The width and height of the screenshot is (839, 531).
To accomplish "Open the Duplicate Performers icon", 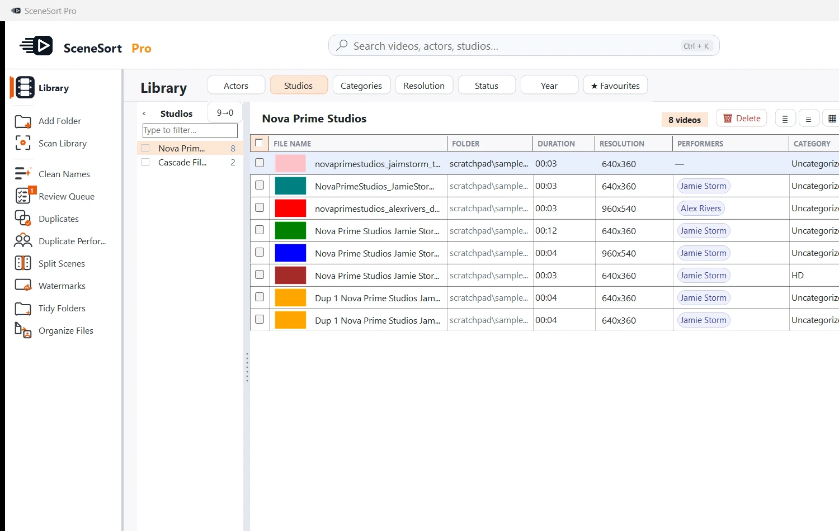I will (x=23, y=241).
